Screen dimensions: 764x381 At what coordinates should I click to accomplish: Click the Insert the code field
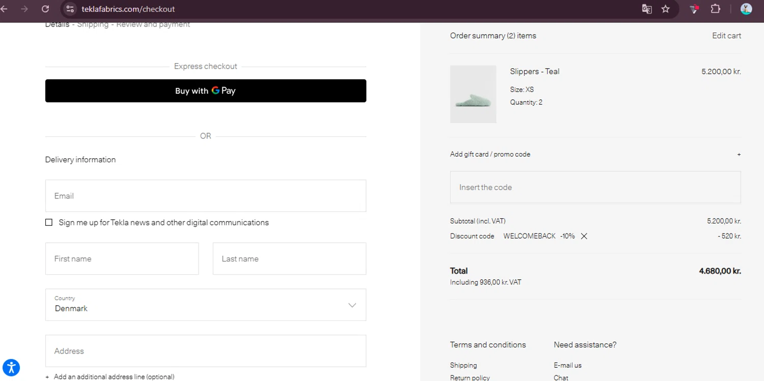point(595,187)
